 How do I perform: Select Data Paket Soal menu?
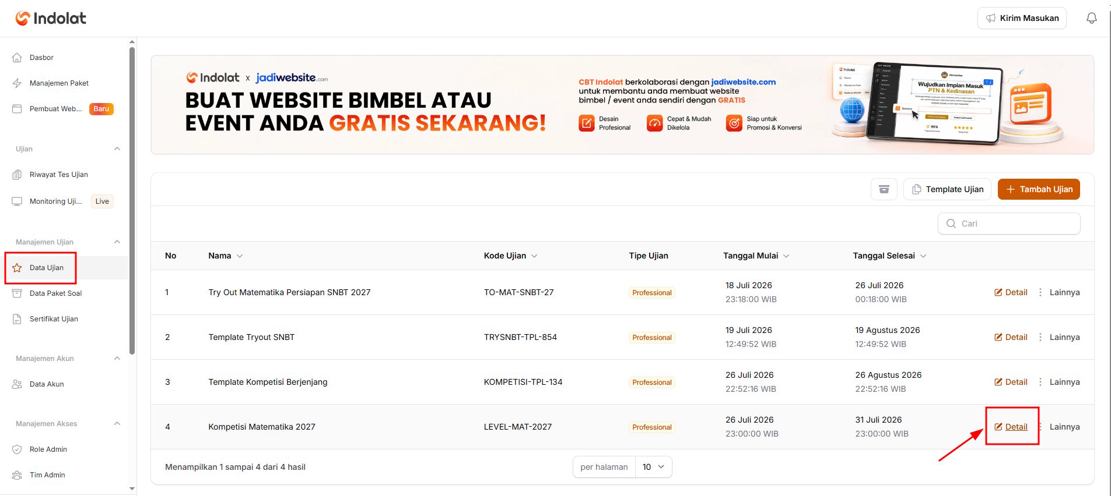coord(55,293)
